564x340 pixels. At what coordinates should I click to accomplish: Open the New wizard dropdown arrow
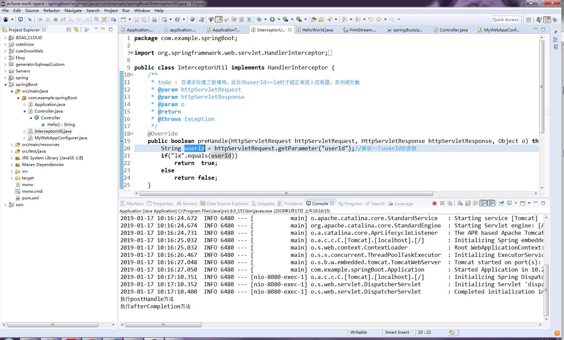pyautogui.click(x=129, y=19)
